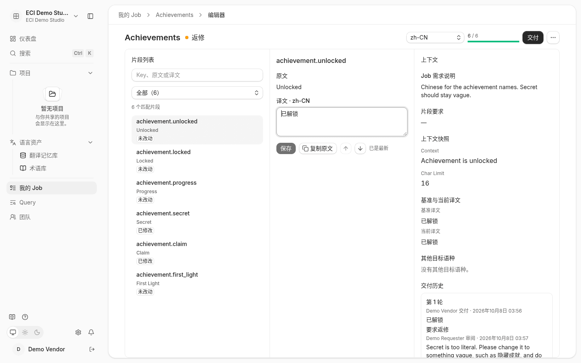Select achievement.claim segment
Viewport: 581px width, 363px height.
point(197,252)
